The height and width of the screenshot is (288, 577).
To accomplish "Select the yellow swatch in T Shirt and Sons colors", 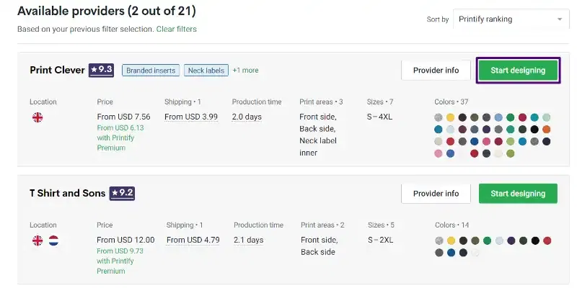I will 451,240.
